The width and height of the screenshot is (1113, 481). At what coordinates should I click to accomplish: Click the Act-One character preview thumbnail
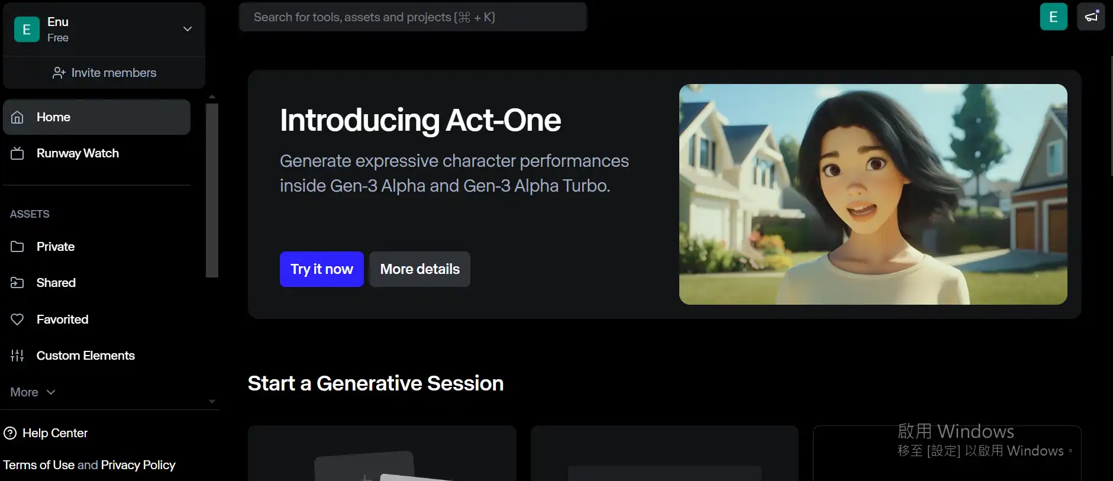(x=873, y=194)
